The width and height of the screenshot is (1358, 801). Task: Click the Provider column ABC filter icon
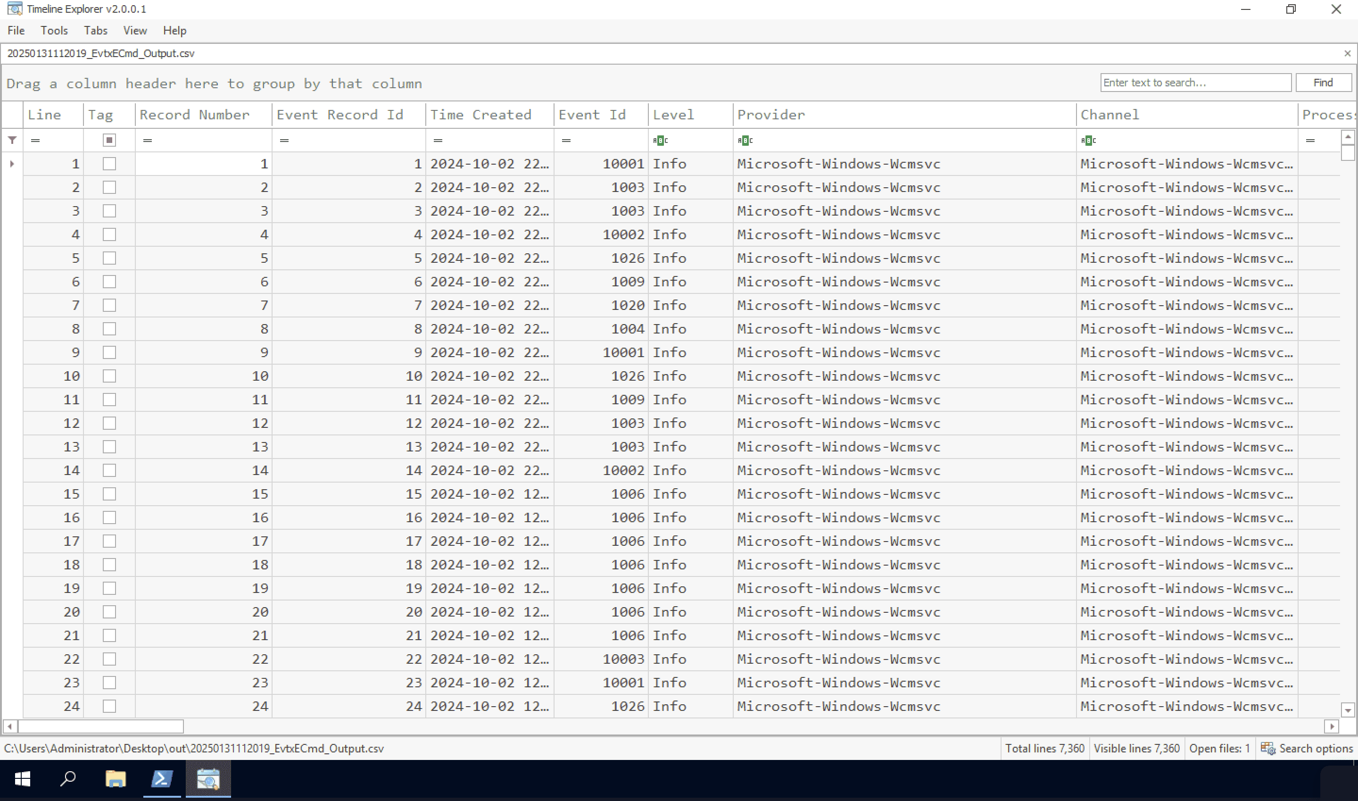[x=745, y=140]
